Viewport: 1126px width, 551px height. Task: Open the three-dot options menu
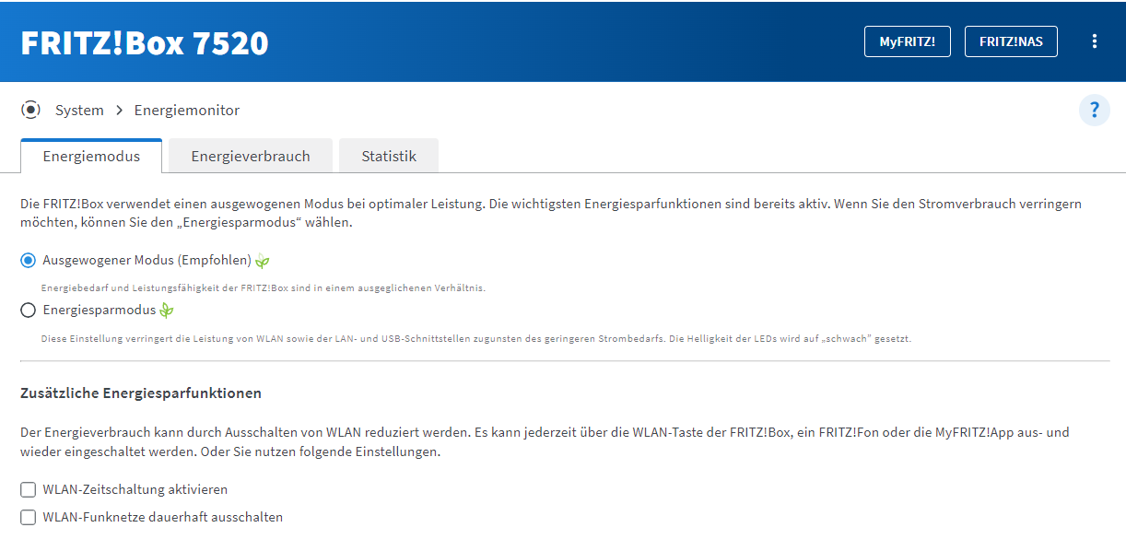pyautogui.click(x=1095, y=41)
